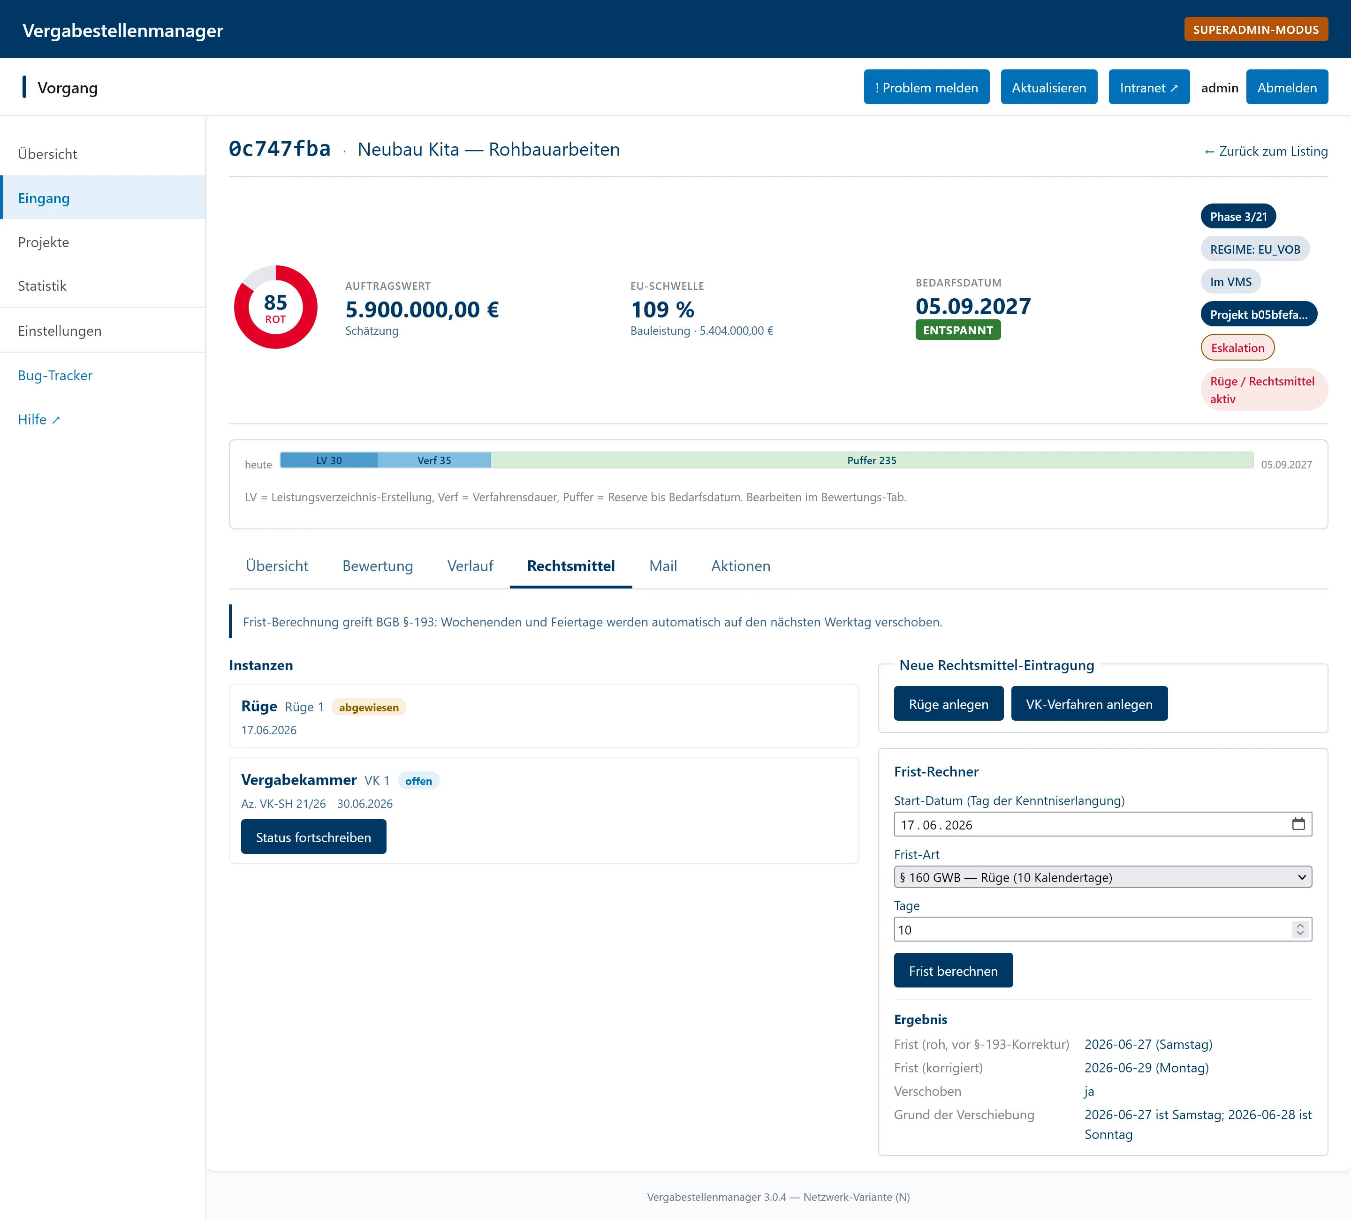This screenshot has width=1351, height=1221.
Task: Open the Intranet external link
Action: click(1149, 87)
